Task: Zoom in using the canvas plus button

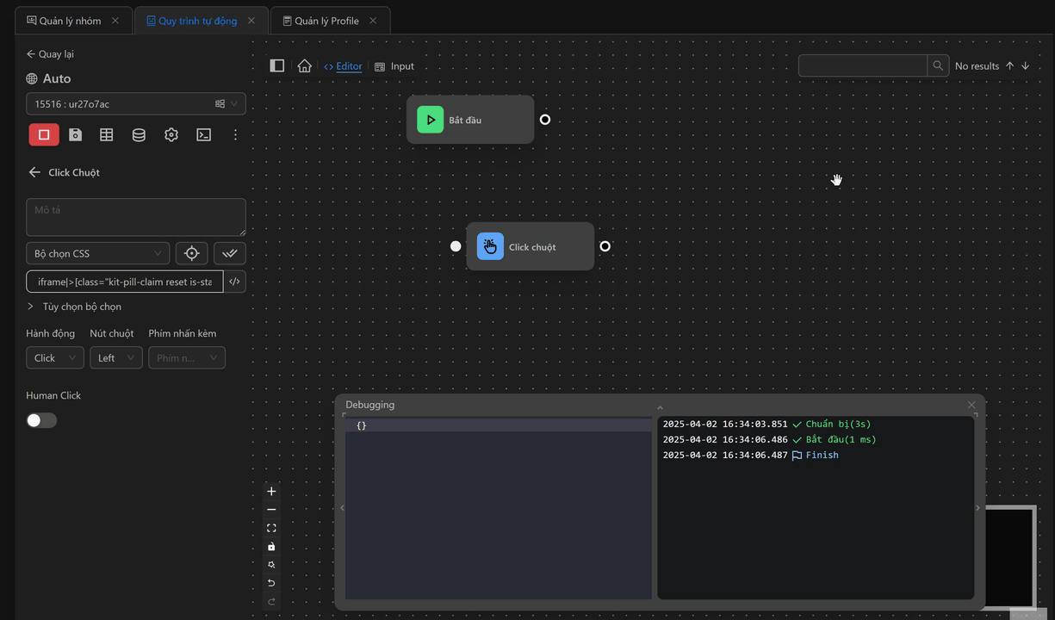Action: [x=271, y=492]
